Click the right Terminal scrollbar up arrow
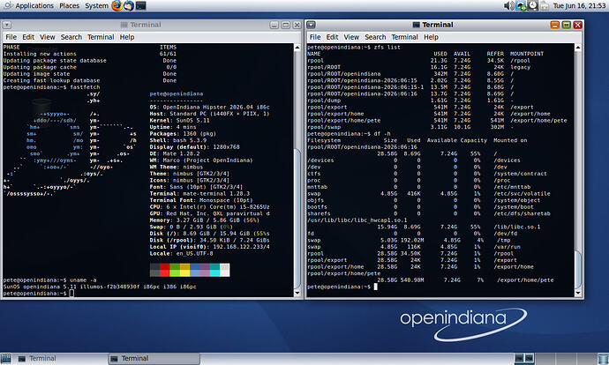This screenshot has width=609, height=365. 578,48
